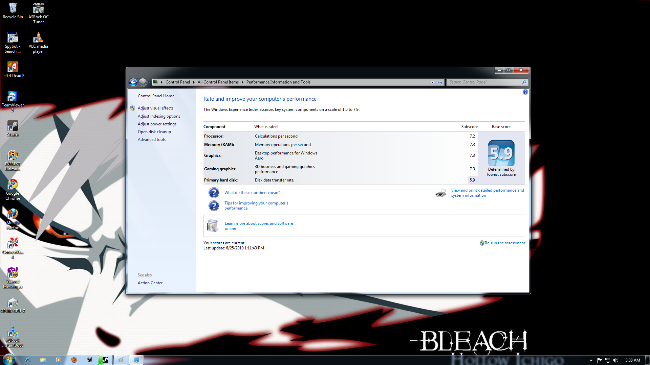Click the 5.9 base score badge
Viewport: 650px width, 365px height.
(x=501, y=153)
